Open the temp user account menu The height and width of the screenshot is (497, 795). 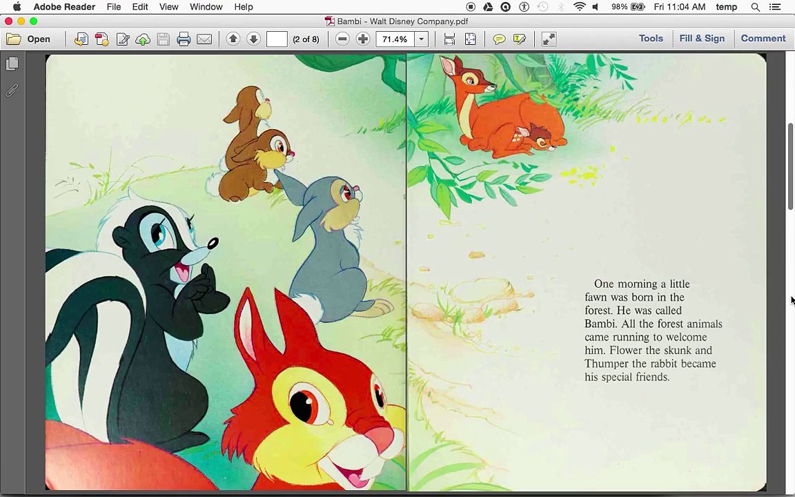click(x=726, y=7)
